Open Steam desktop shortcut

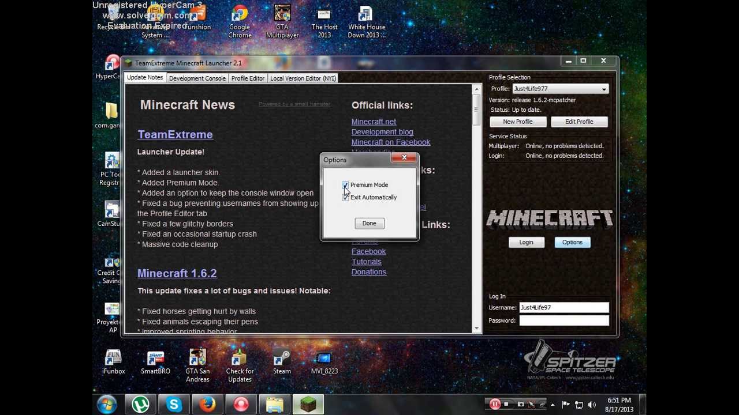(x=282, y=362)
